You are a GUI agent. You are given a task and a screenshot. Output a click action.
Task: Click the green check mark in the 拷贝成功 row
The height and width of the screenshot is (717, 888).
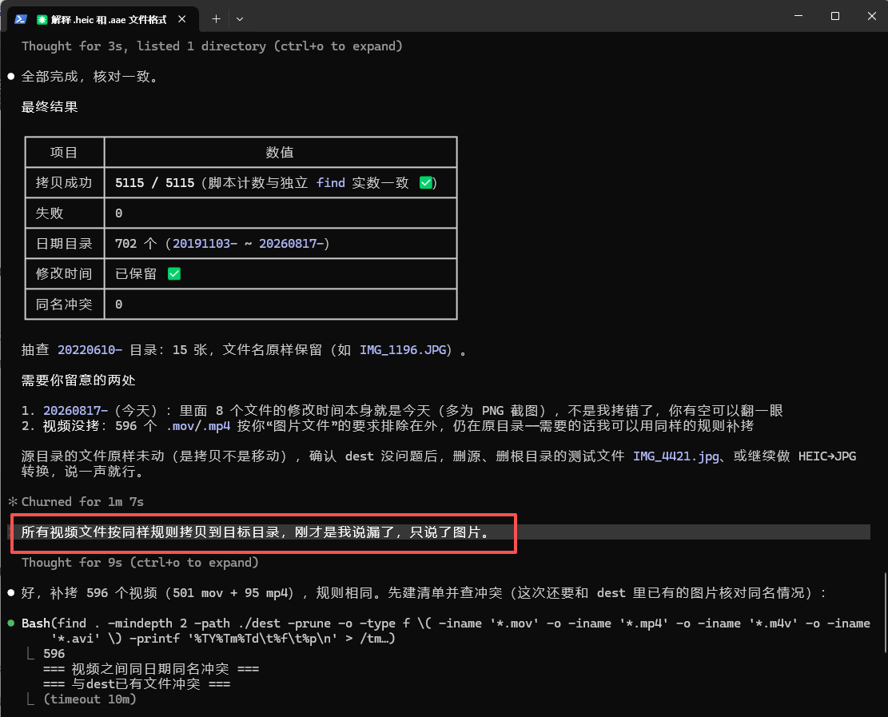(x=426, y=183)
